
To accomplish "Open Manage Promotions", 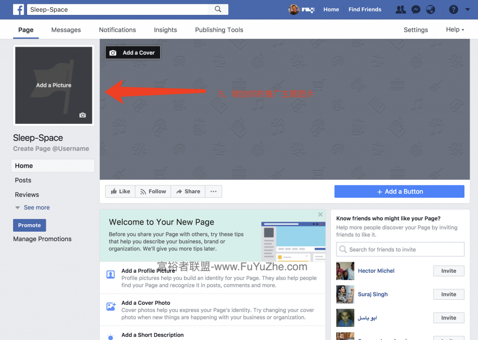I will [42, 239].
